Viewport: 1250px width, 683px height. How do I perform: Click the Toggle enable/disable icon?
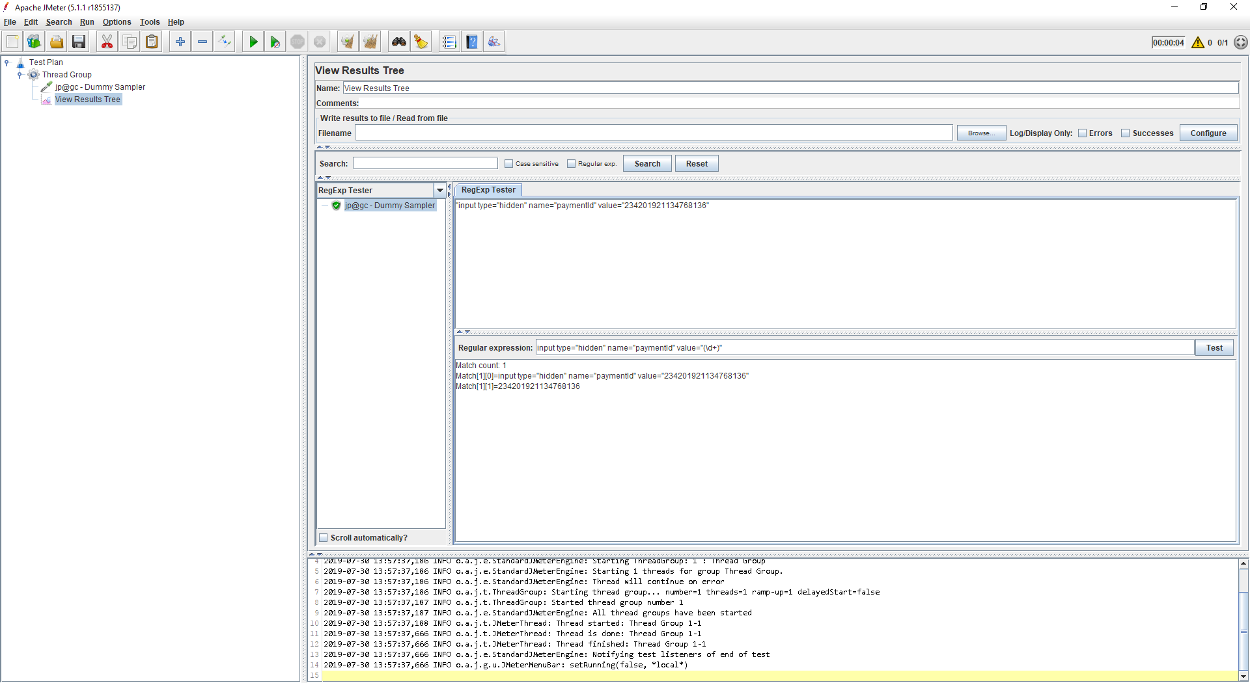225,42
